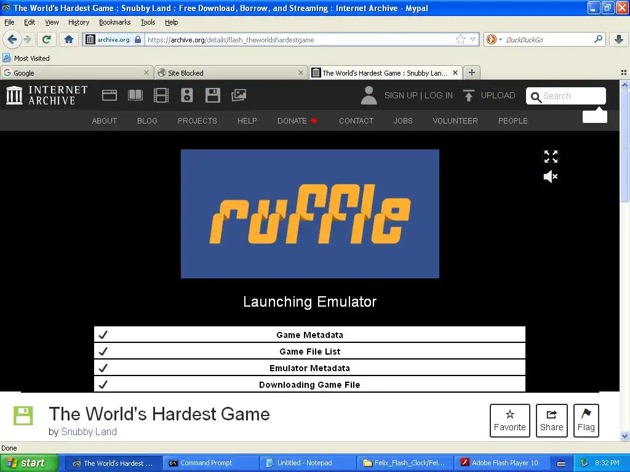This screenshot has width=630, height=472.
Task: Open the Images icon in archive nav
Action: (239, 95)
